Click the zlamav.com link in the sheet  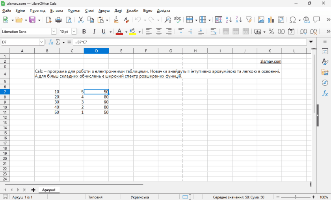(x=271, y=62)
